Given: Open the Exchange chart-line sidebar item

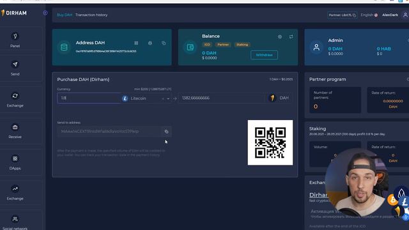Looking at the screenshot, I should [15, 193].
